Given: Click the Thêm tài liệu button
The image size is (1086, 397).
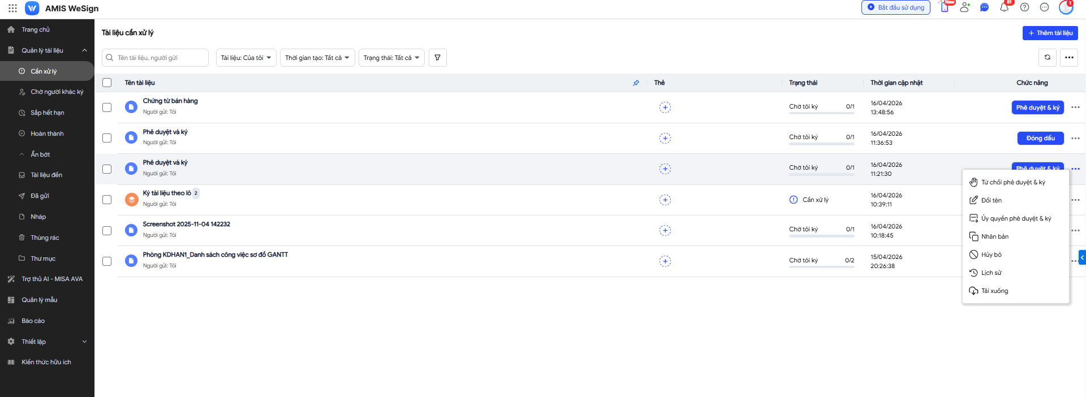Looking at the screenshot, I should point(1050,33).
